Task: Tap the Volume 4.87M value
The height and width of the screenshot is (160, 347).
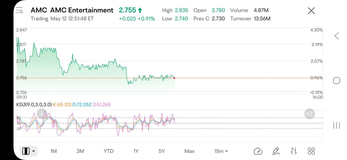Action: click(x=261, y=10)
